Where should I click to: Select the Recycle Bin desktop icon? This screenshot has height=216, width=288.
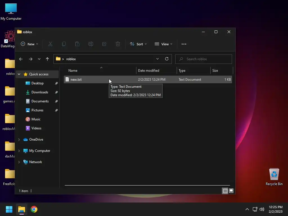(x=274, y=177)
